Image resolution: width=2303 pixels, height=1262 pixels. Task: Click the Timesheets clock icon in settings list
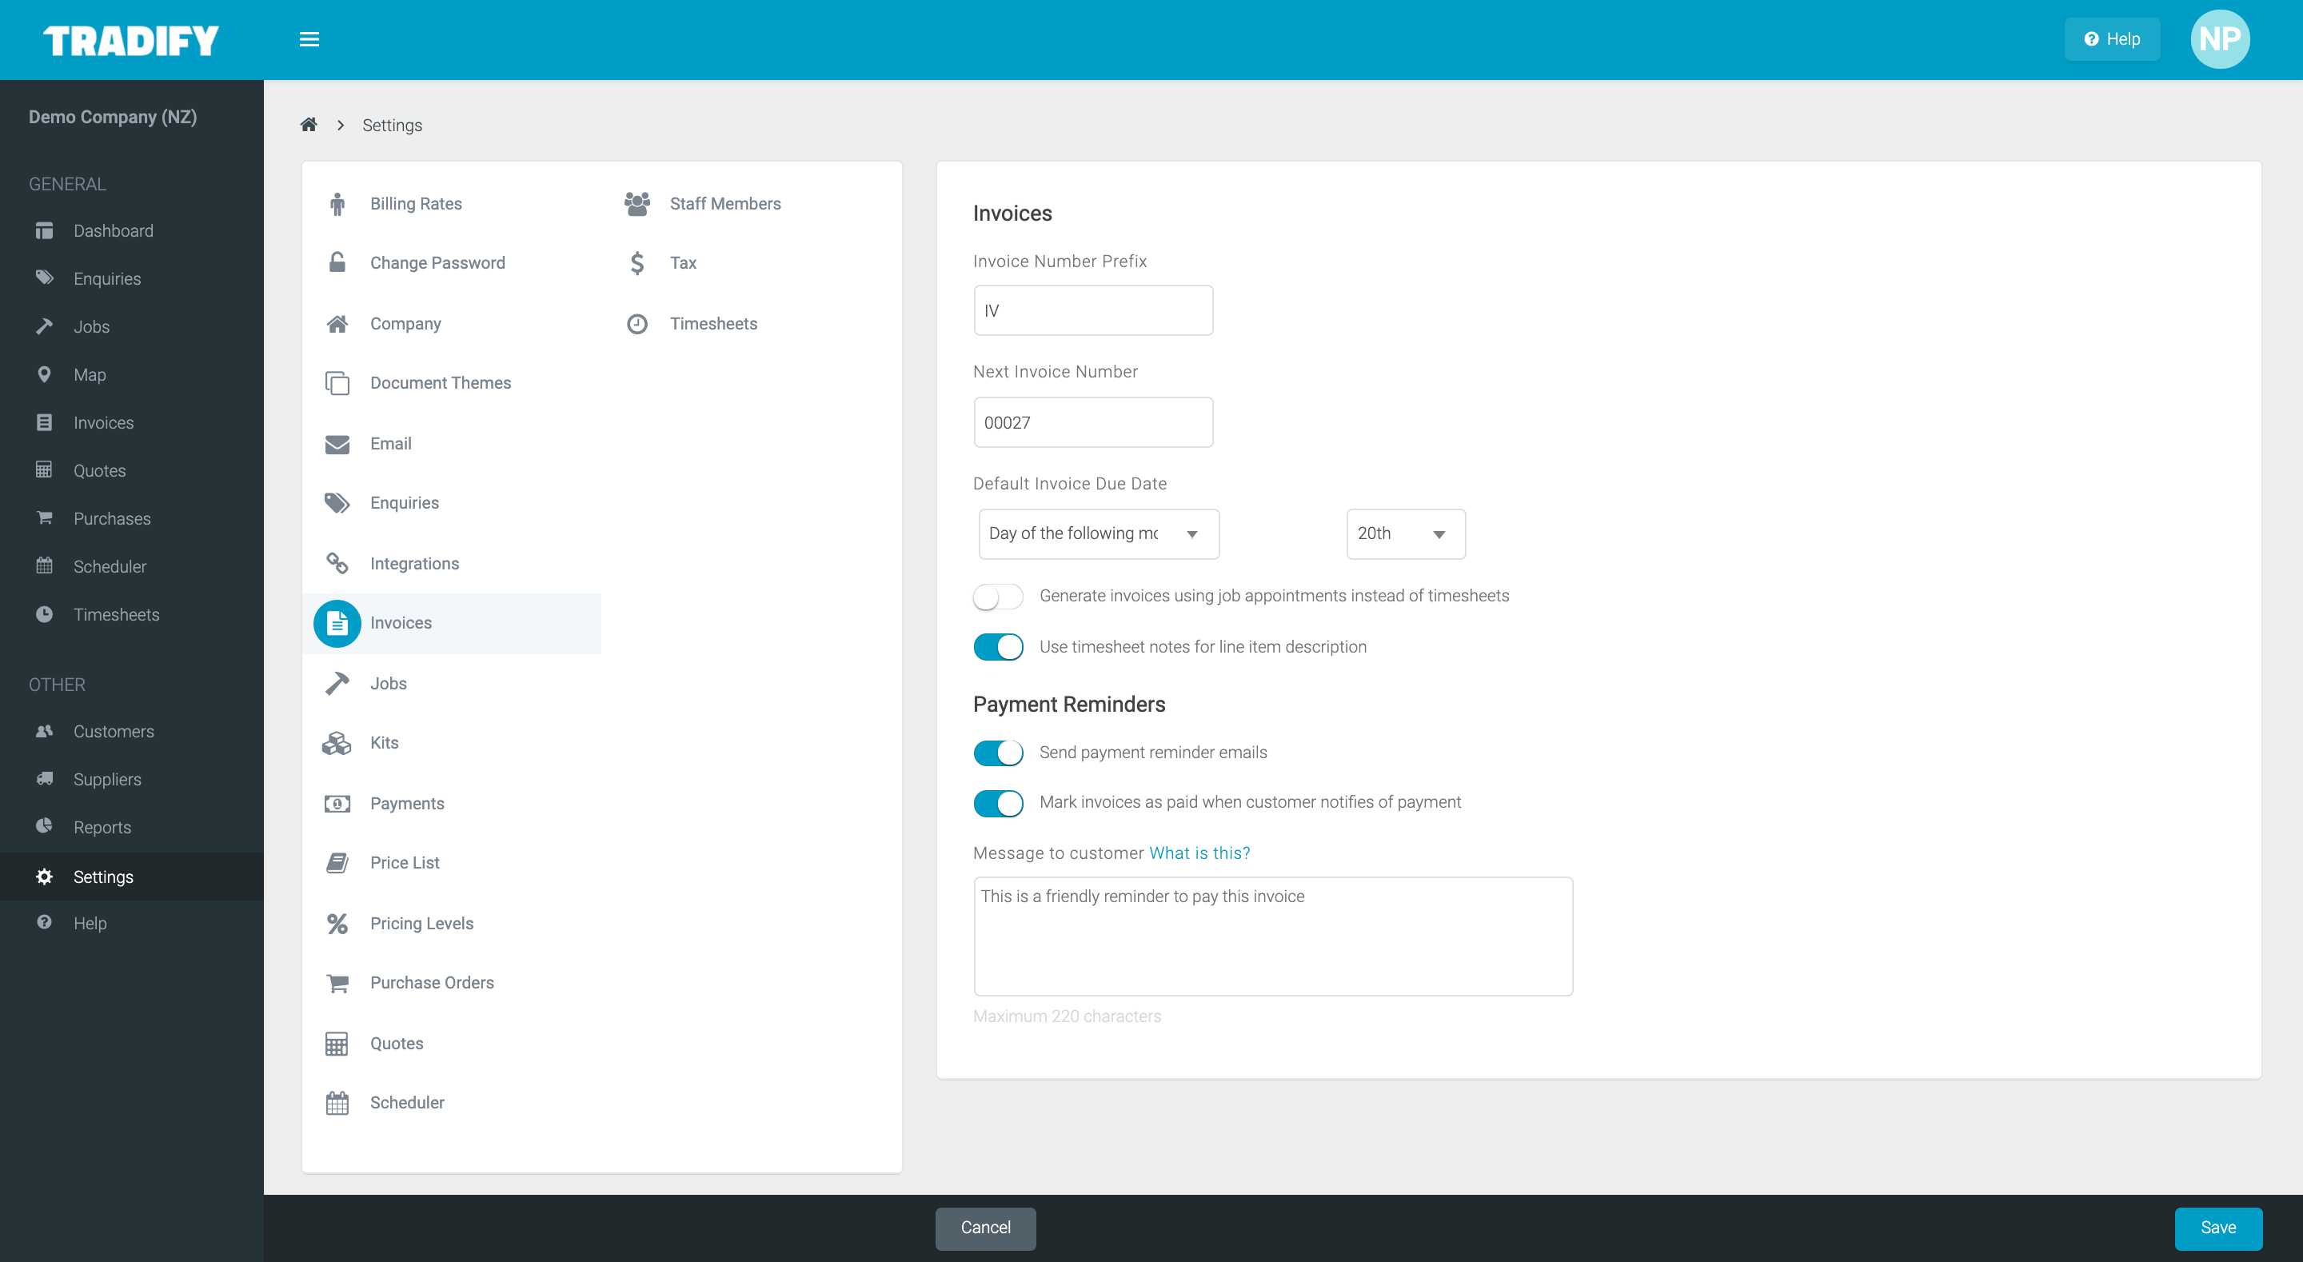click(x=637, y=324)
